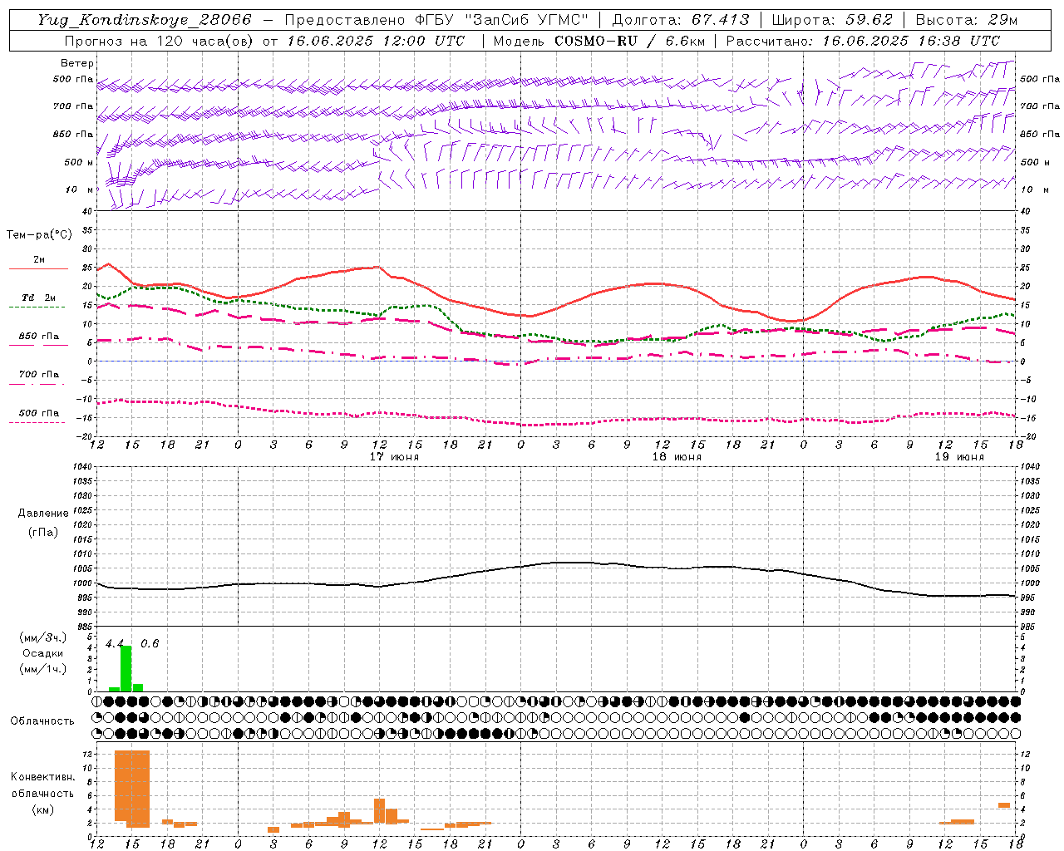Click the green dashed legend line below 'Td 2м'

(x=37, y=307)
